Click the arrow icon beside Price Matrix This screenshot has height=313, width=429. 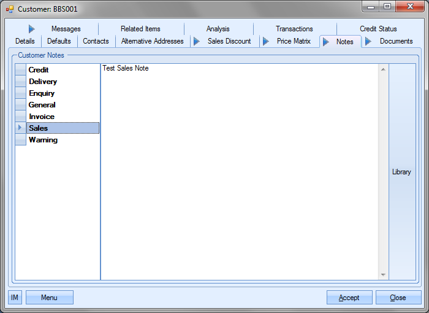click(266, 41)
